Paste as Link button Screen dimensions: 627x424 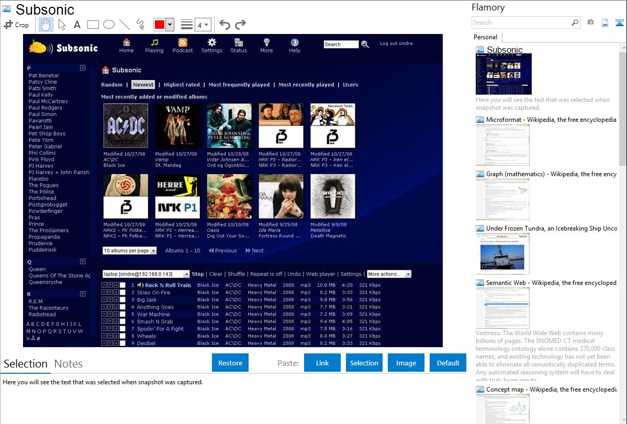(322, 363)
